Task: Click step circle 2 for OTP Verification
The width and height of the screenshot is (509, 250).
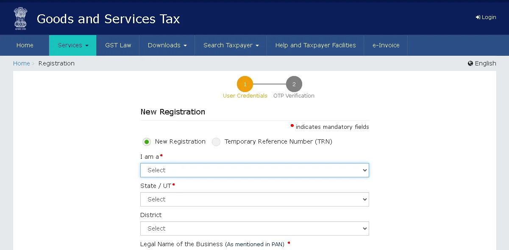Action: [294, 84]
